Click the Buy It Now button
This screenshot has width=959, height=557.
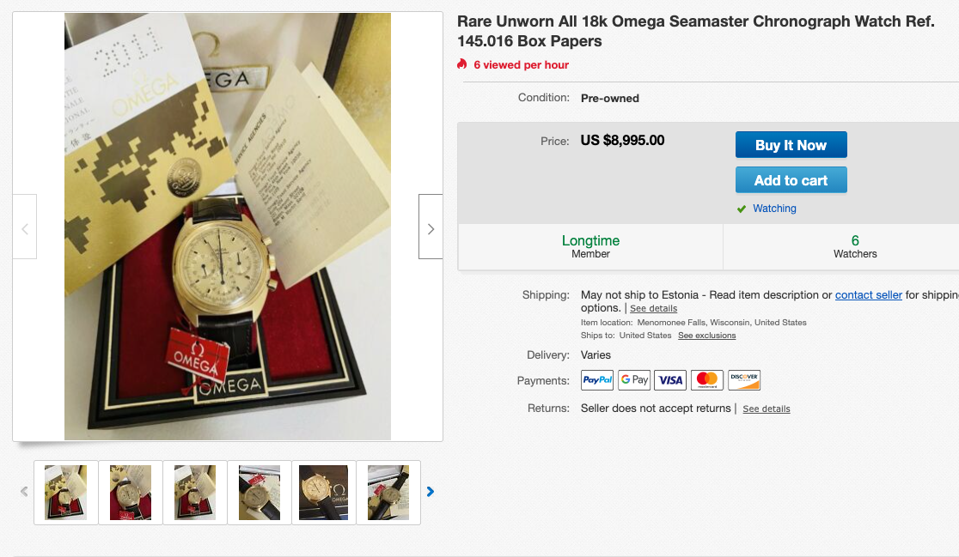point(791,145)
